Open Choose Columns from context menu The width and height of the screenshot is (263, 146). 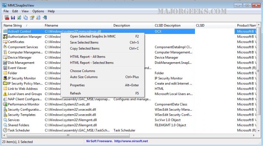102,71
